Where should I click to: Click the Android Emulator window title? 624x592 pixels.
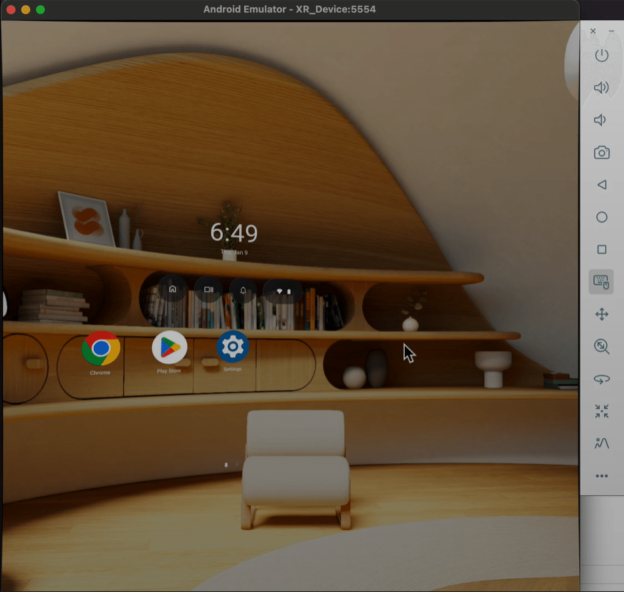(x=289, y=9)
